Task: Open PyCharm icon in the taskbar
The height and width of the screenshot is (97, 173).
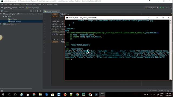Action: coord(84,95)
